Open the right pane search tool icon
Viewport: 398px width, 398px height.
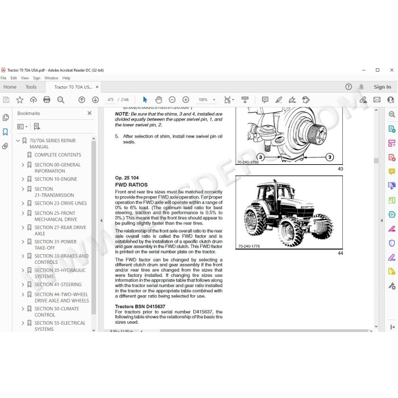click(x=391, y=114)
